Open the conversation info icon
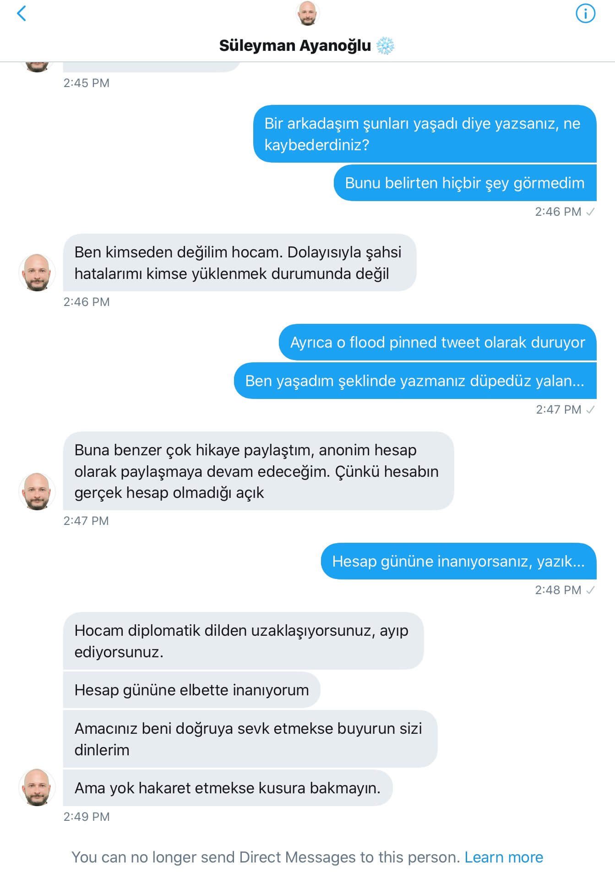615x895 pixels. point(585,13)
